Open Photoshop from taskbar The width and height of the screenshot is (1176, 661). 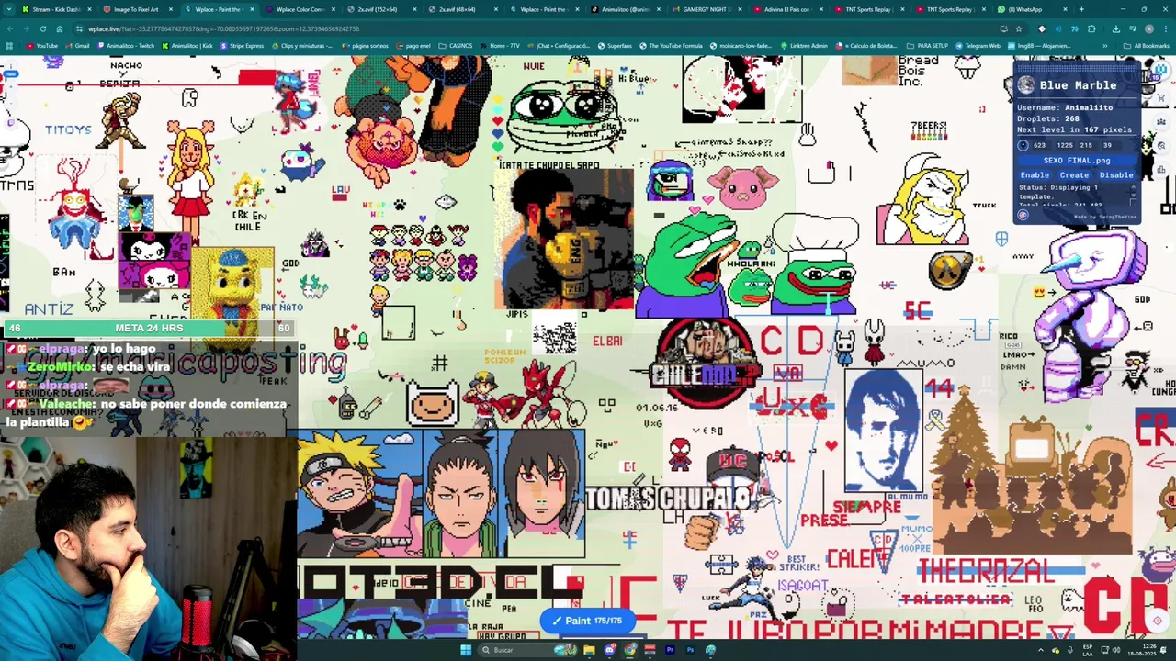[x=690, y=650]
